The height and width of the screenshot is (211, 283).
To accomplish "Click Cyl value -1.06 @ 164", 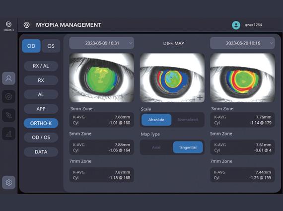I will pos(119,150).
